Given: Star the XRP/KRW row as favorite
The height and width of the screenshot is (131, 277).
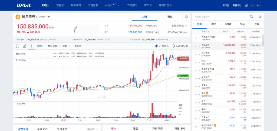Looking at the screenshot, I should pyautogui.click(x=196, y=38).
